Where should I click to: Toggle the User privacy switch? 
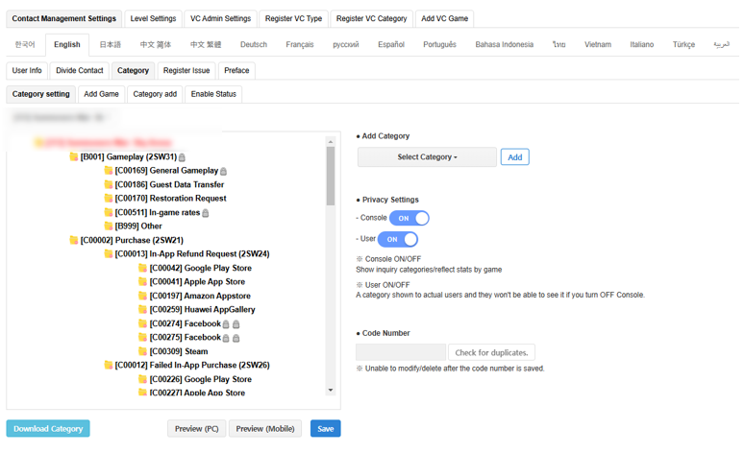click(x=397, y=239)
